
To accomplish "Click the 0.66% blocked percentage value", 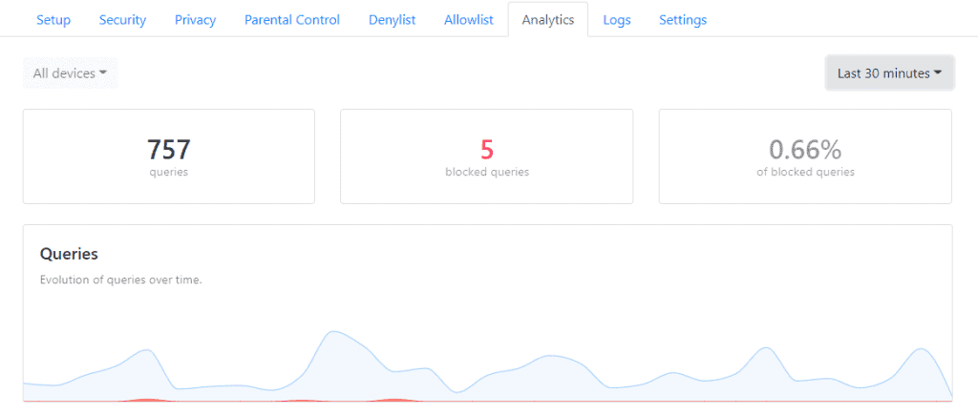I will click(805, 150).
